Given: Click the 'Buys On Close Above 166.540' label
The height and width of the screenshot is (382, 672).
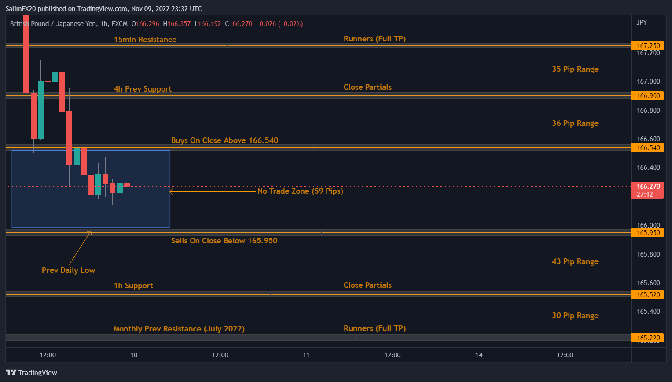Looking at the screenshot, I should [x=224, y=140].
